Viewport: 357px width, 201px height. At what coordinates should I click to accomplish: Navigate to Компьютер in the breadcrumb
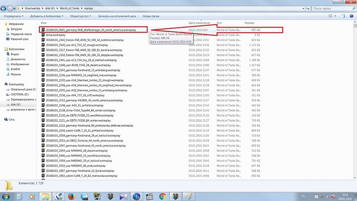pyautogui.click(x=33, y=8)
